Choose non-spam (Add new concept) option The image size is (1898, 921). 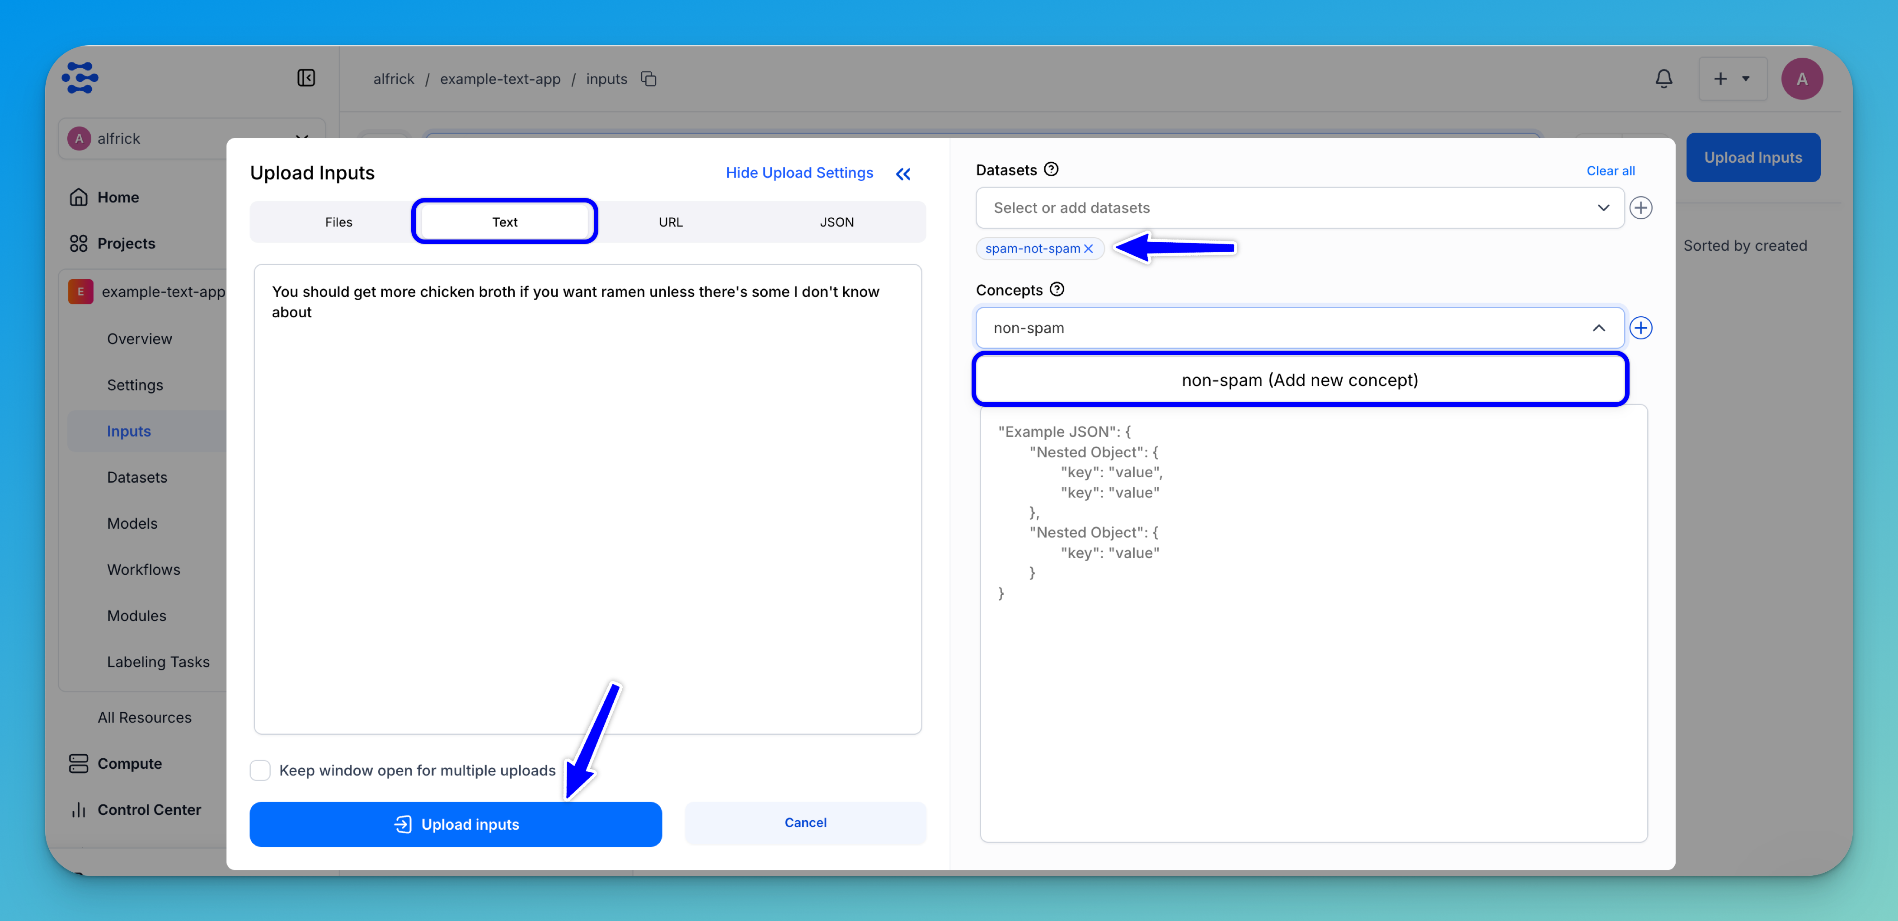click(x=1299, y=380)
